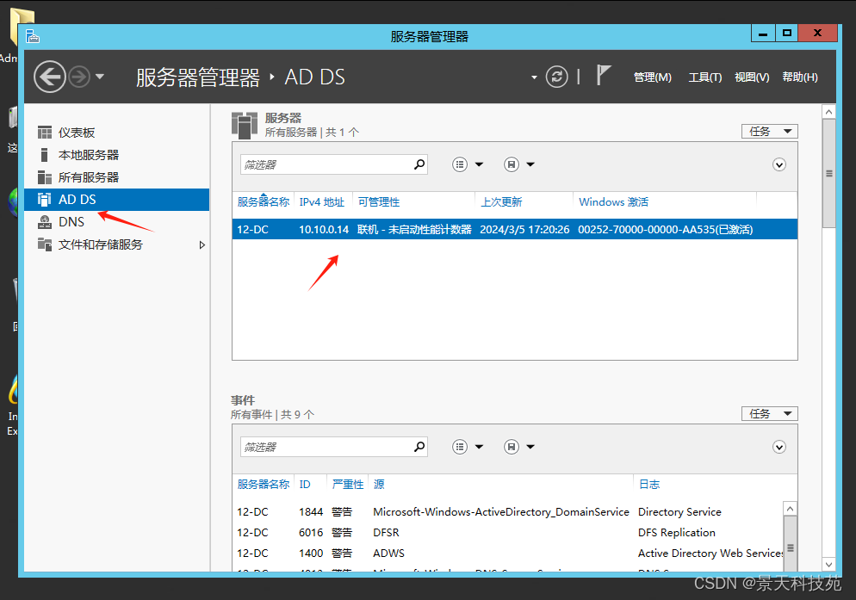Sort servers by Windows 激活 column
This screenshot has width=856, height=600.
[x=614, y=202]
